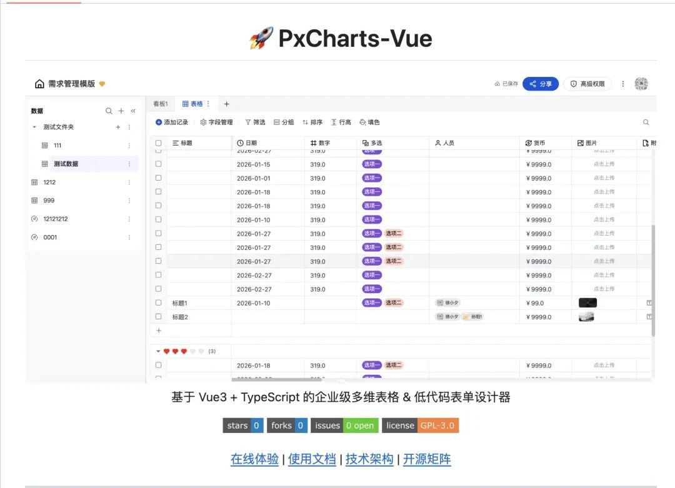This screenshot has width=675, height=488.
Task: Click the 高级权限 button
Action: click(587, 84)
